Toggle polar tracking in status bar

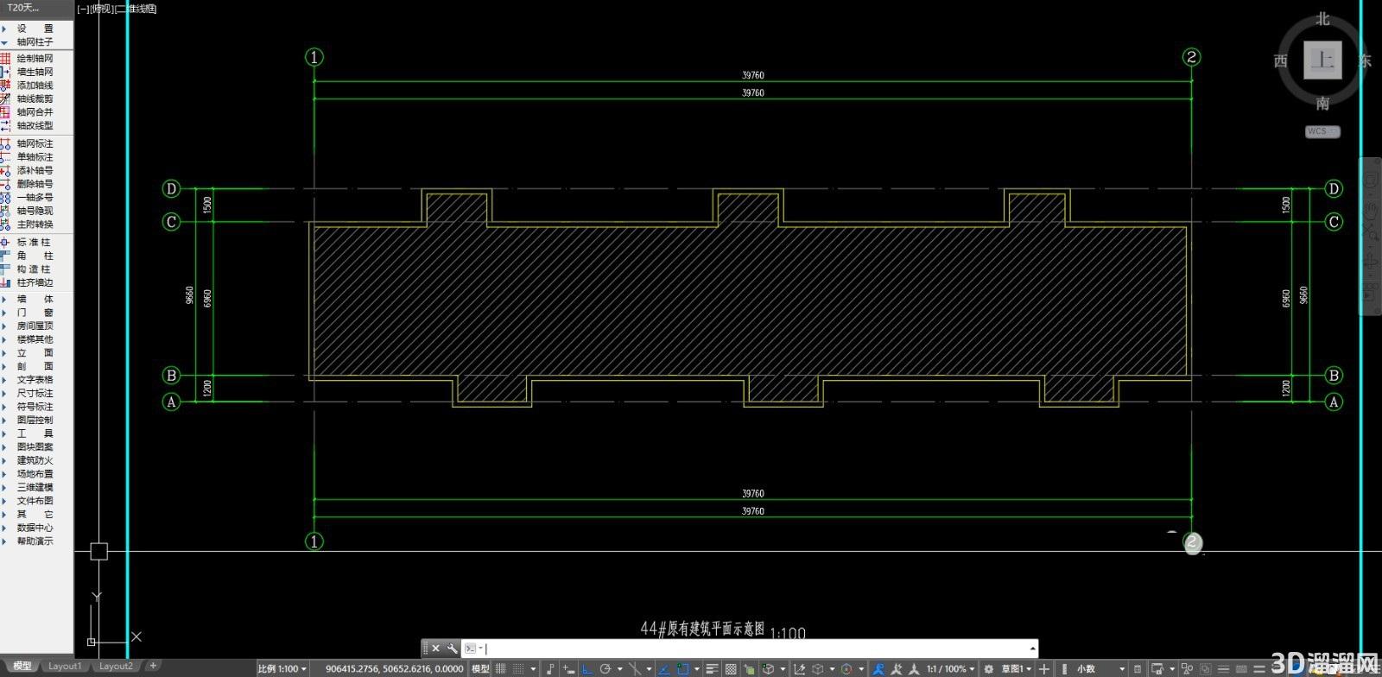point(605,668)
